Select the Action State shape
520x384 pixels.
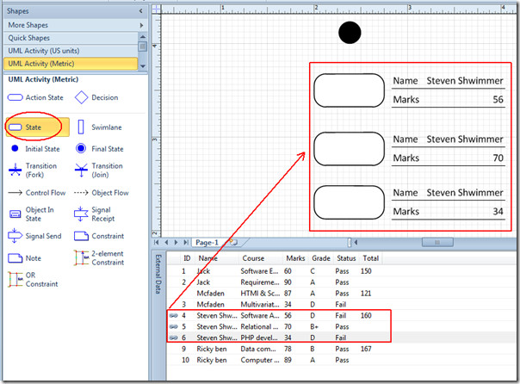click(x=35, y=97)
